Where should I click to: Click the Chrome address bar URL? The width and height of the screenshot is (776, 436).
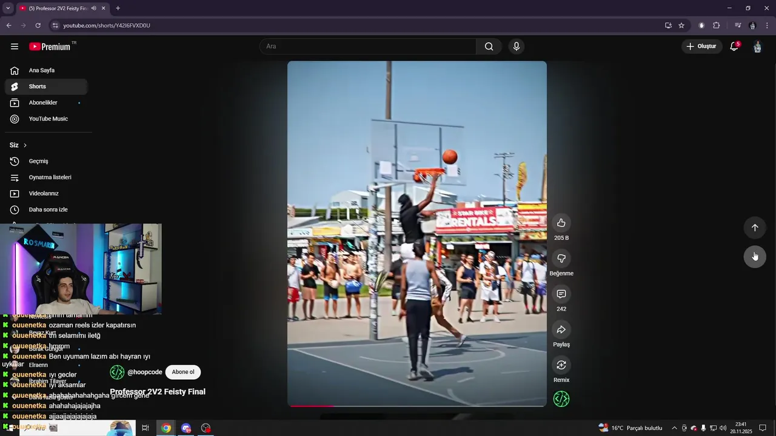[107, 25]
